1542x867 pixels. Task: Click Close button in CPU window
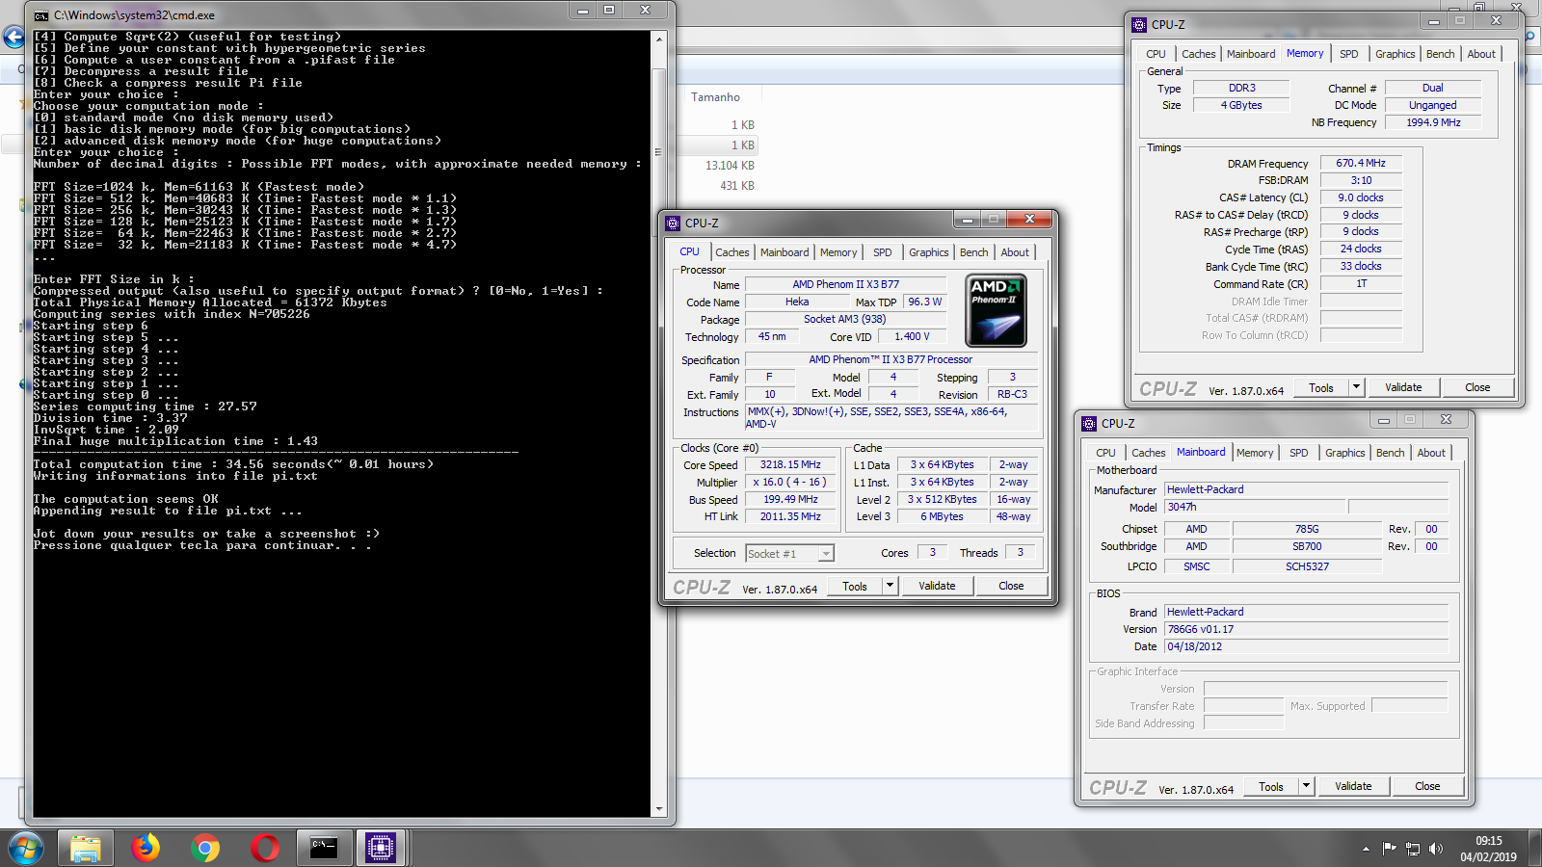coord(1011,586)
